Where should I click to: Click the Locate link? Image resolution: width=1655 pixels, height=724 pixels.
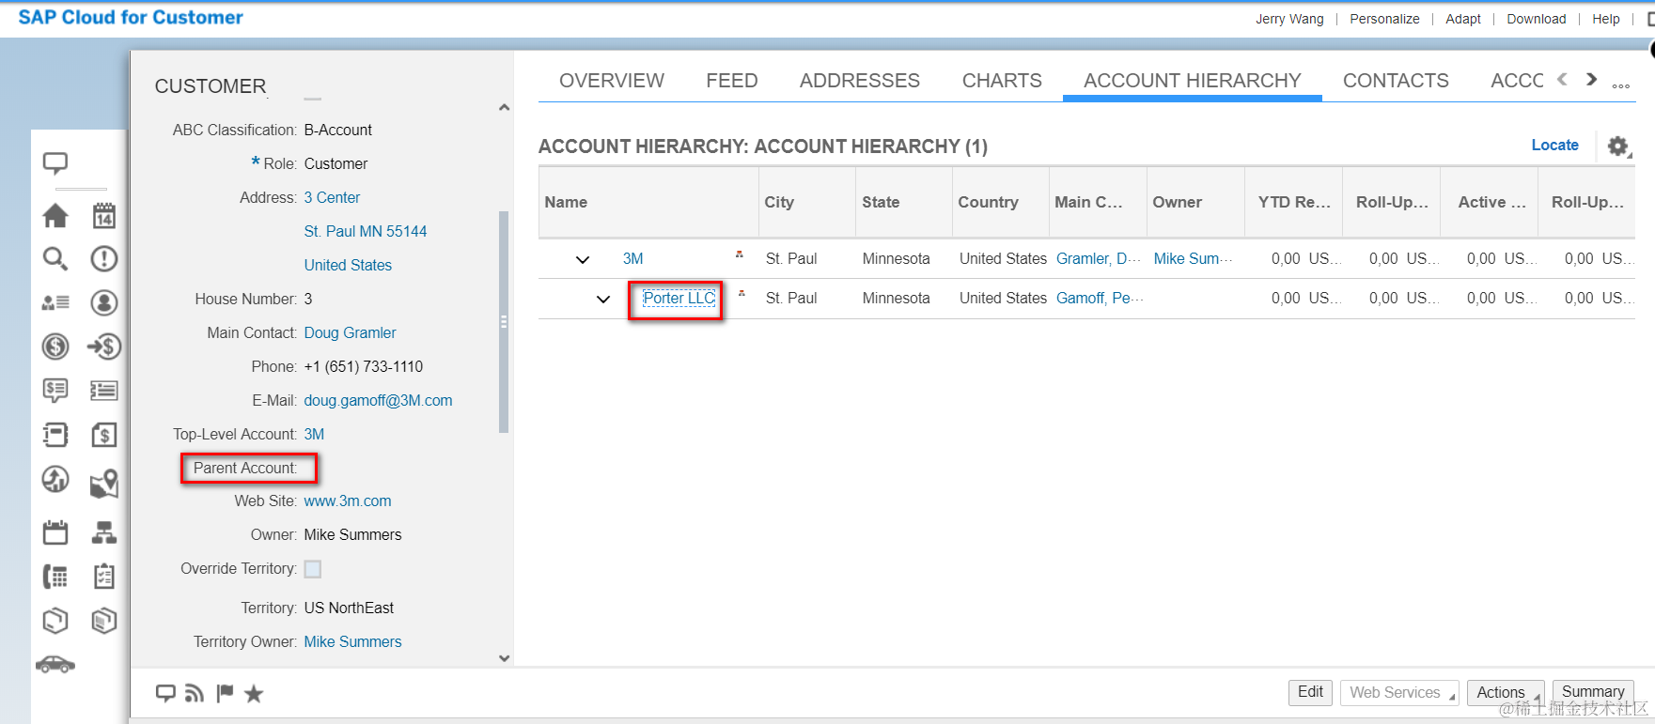coord(1554,145)
